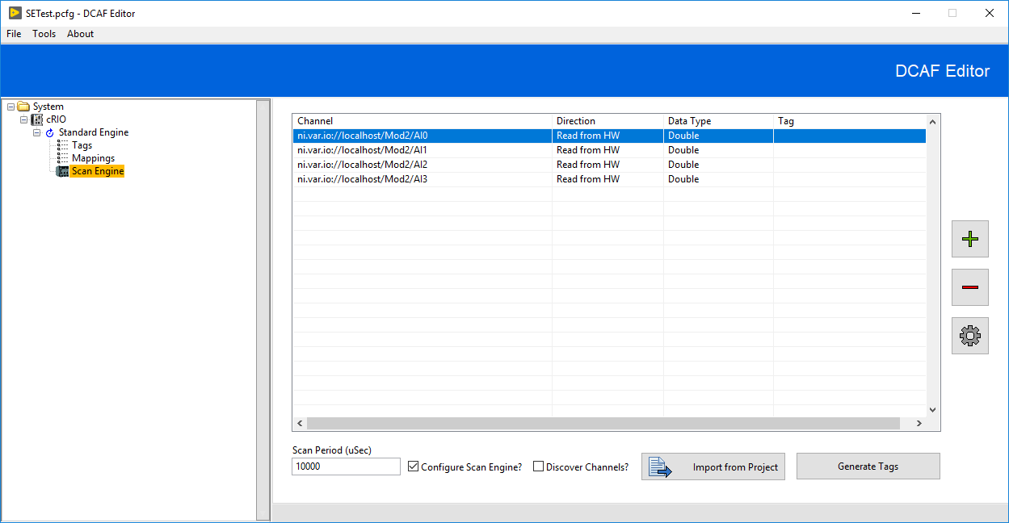
Task: Collapse the System tree node
Action: click(x=11, y=107)
